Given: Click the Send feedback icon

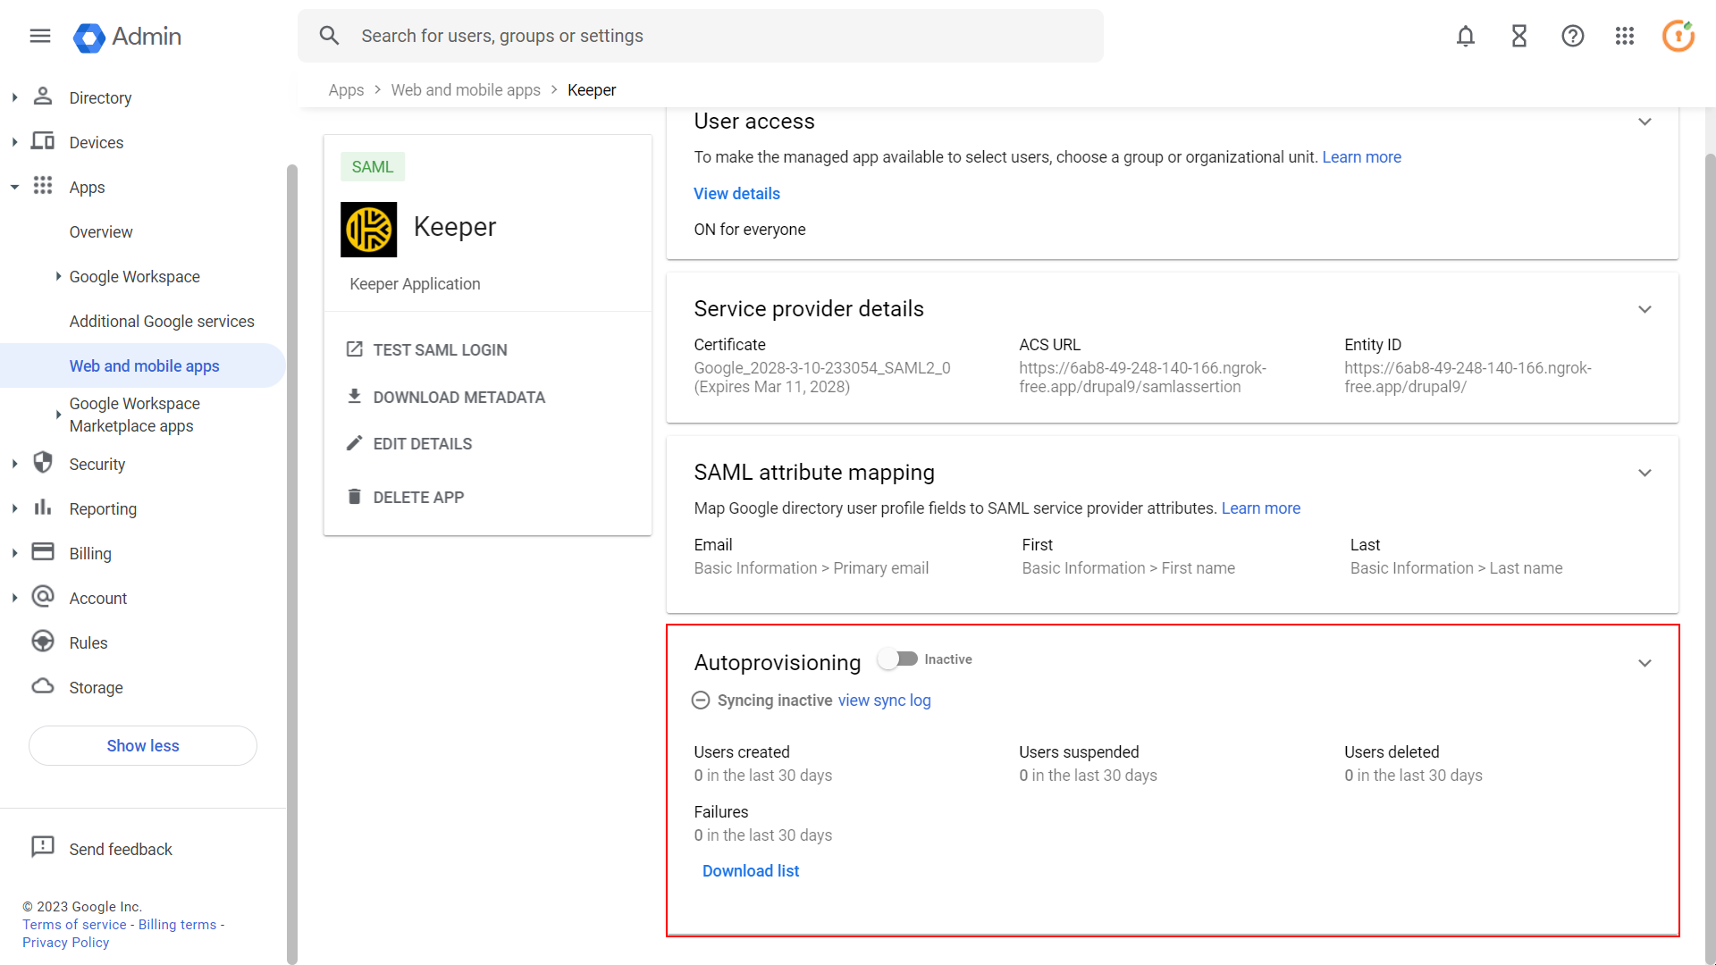Looking at the screenshot, I should [43, 847].
